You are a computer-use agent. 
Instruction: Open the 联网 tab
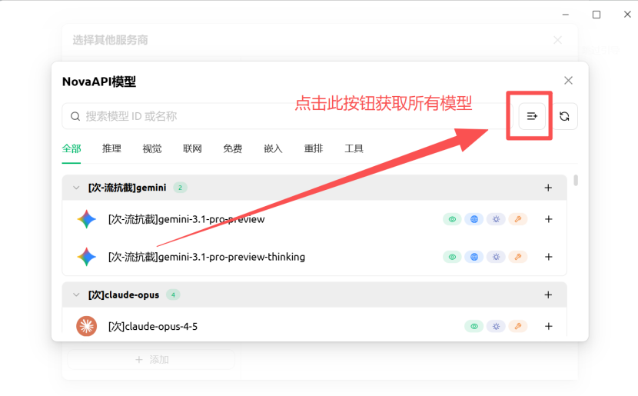[192, 148]
